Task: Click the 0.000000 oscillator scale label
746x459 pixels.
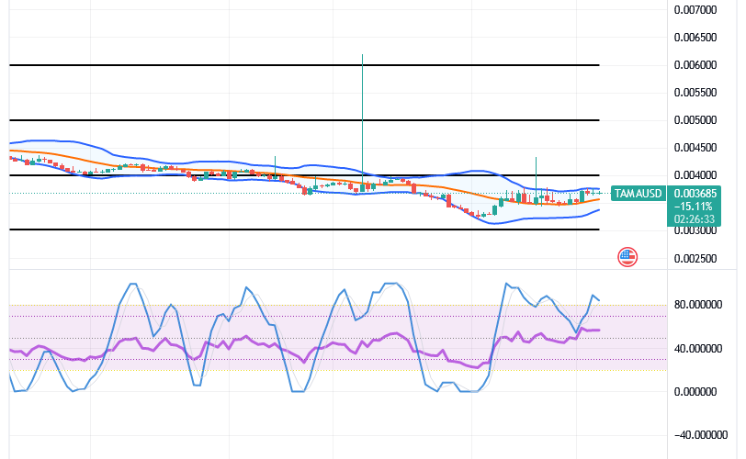Action: [x=695, y=392]
